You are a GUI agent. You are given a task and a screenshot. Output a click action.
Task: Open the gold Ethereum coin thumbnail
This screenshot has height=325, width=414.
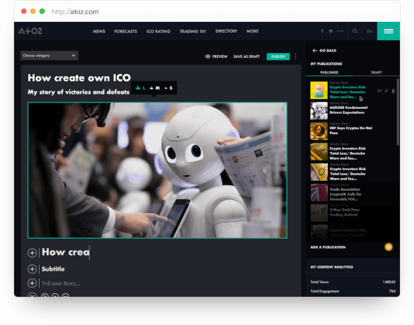point(319,131)
